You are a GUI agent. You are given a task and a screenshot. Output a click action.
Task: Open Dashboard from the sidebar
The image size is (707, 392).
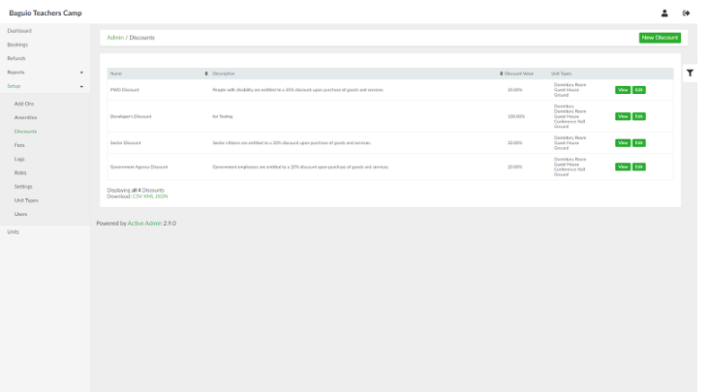tap(19, 31)
